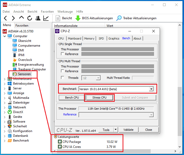Open the Datei menu
This screenshot has height=155, width=184.
click(6, 12)
